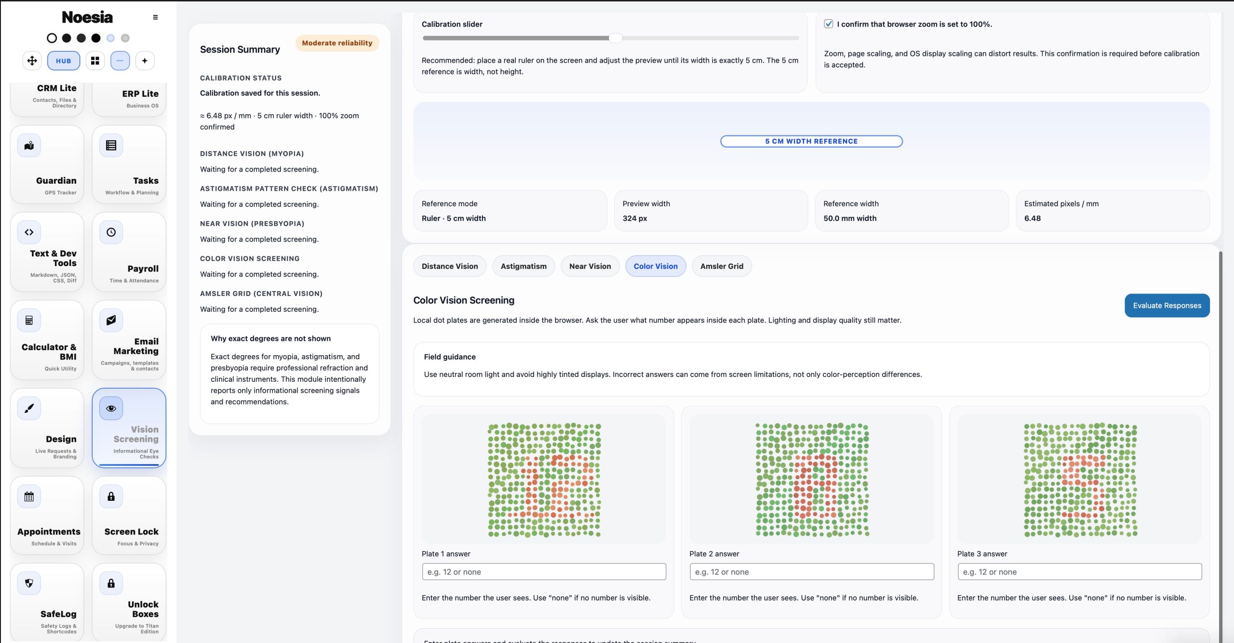Open the Tasks workflow list icon
The height and width of the screenshot is (643, 1234).
click(x=111, y=146)
